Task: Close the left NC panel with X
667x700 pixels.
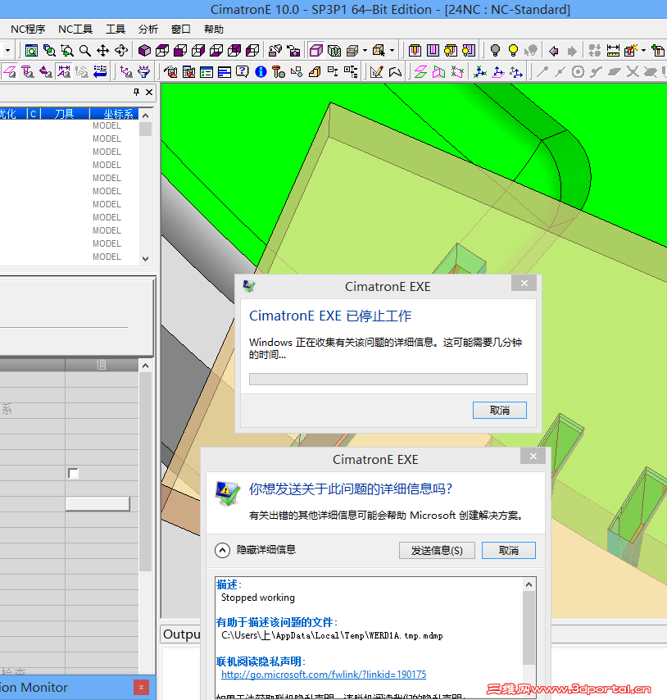Action: (x=149, y=92)
